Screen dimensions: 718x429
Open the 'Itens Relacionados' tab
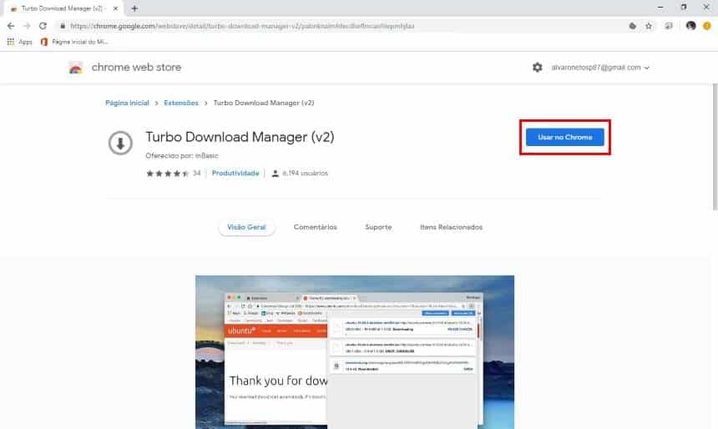click(x=451, y=227)
